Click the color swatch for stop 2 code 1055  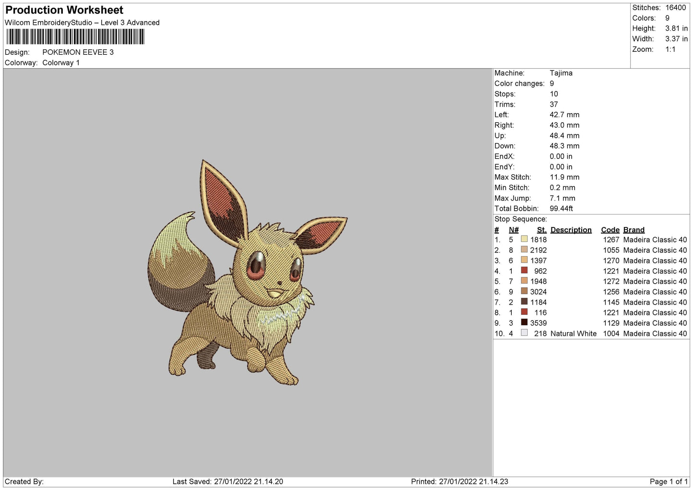(524, 250)
